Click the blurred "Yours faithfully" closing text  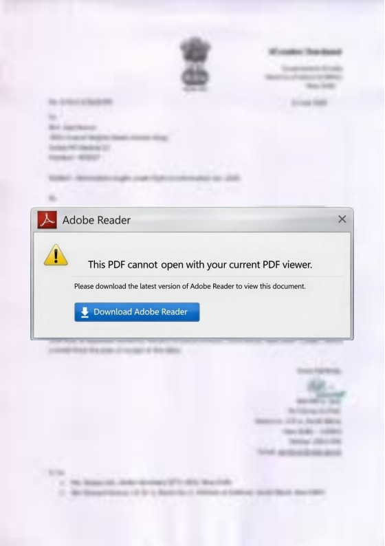319,371
